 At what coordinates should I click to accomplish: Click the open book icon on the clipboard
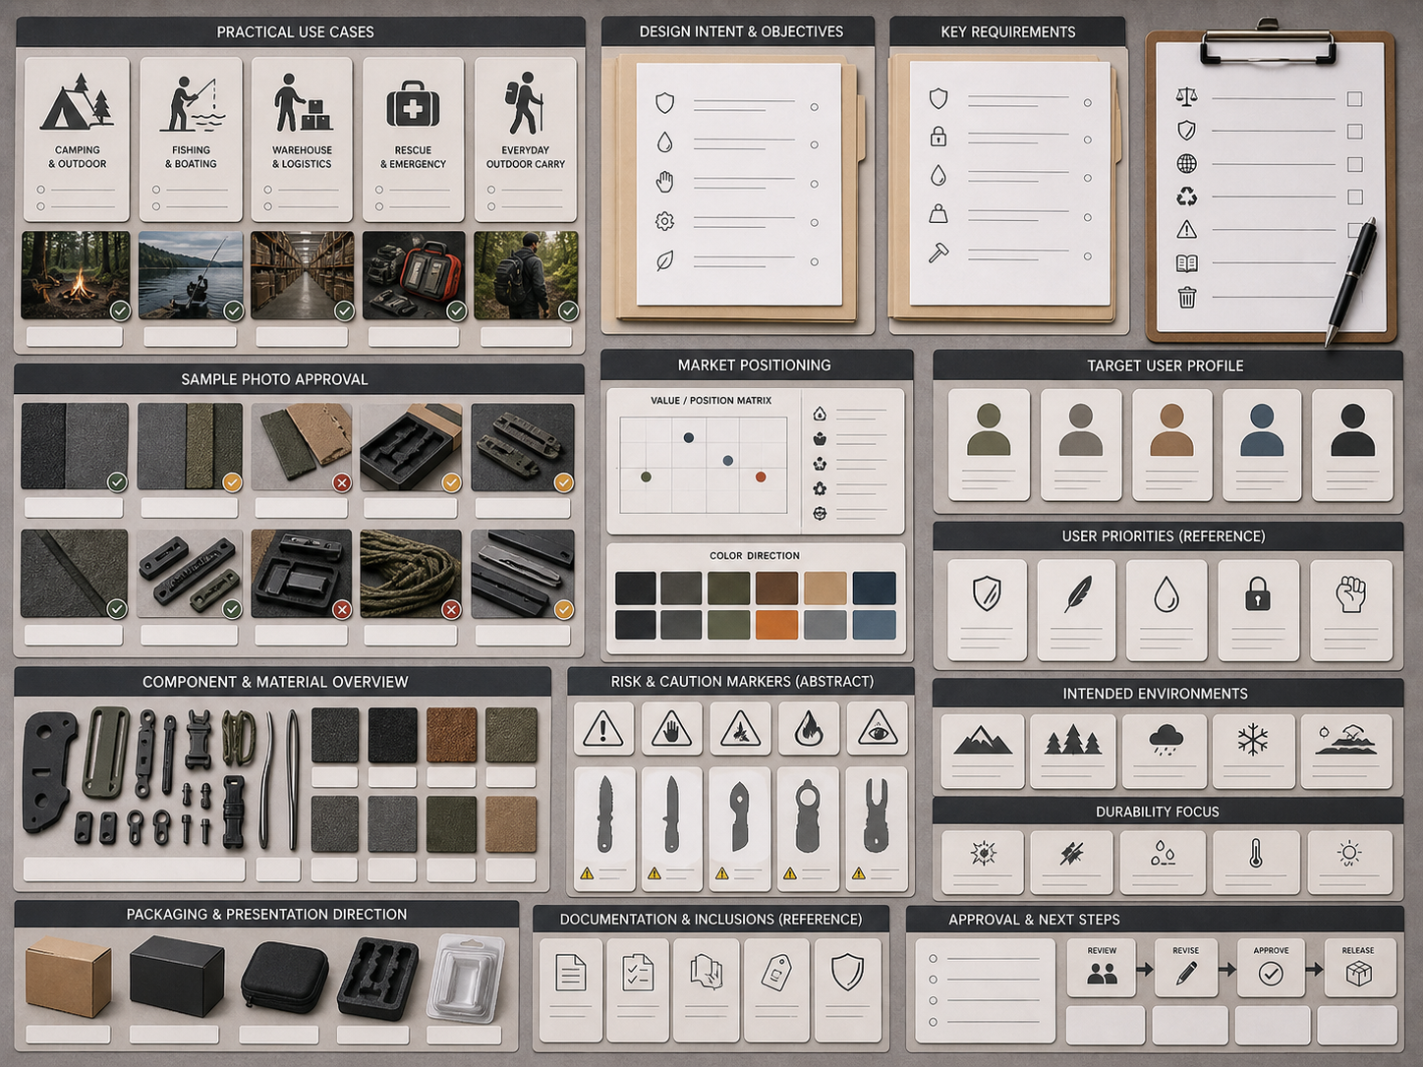(x=1187, y=263)
